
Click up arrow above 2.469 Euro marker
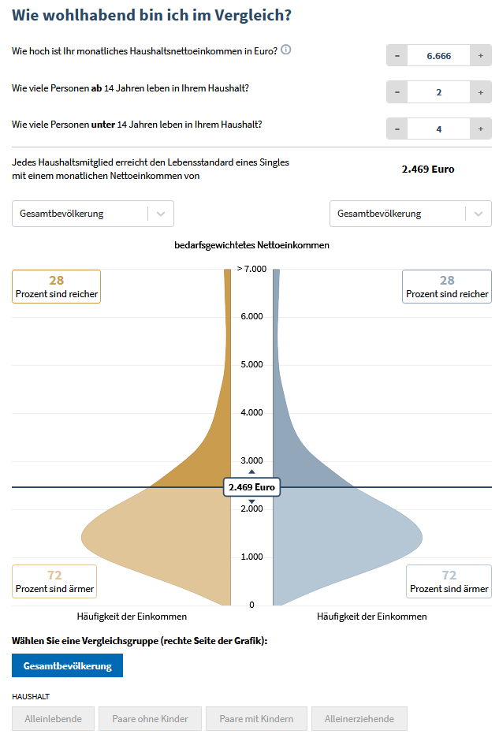251,471
